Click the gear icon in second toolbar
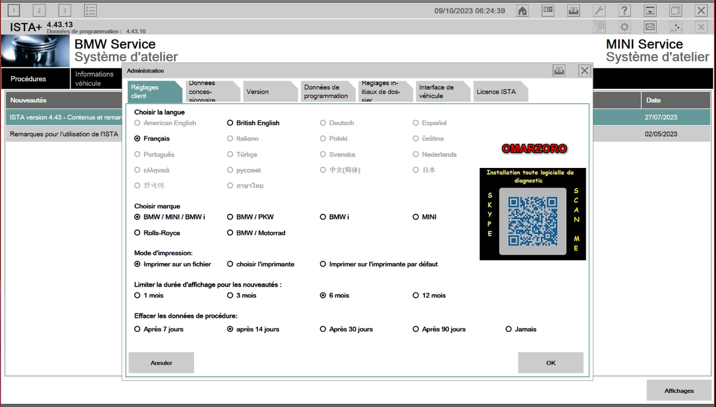 (x=624, y=27)
